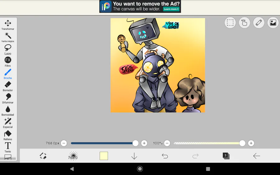Screen dimensions: 280x175
Task: Select the Difuminar smudge tool
Action: [x=8, y=99]
